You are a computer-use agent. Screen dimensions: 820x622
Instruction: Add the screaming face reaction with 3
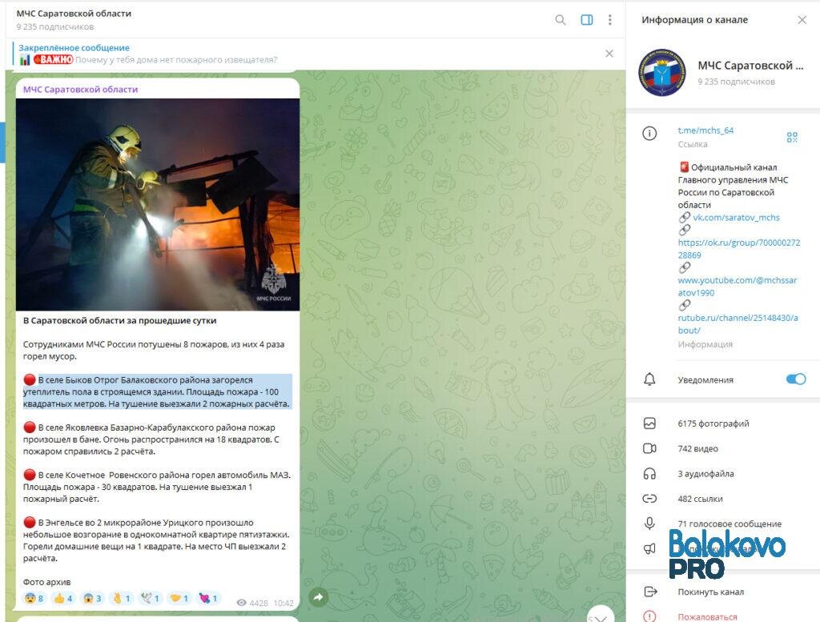92,599
